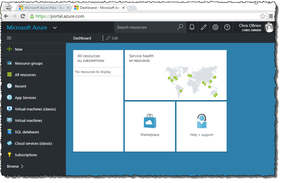Click the browser address bar URL
Screen dimensions: 282x183
(x=60, y=16)
